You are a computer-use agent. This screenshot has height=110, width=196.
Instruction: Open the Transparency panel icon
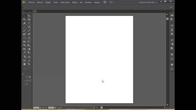coord(172,48)
